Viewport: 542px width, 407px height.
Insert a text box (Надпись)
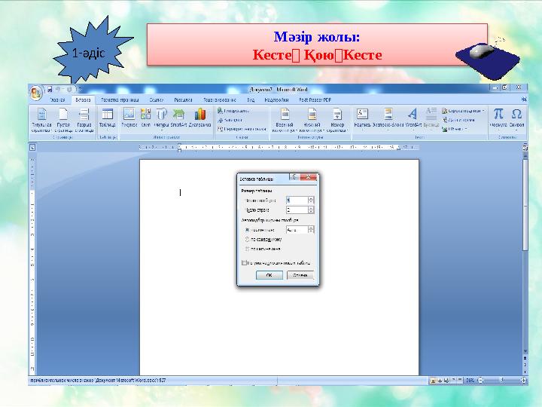[x=362, y=118]
